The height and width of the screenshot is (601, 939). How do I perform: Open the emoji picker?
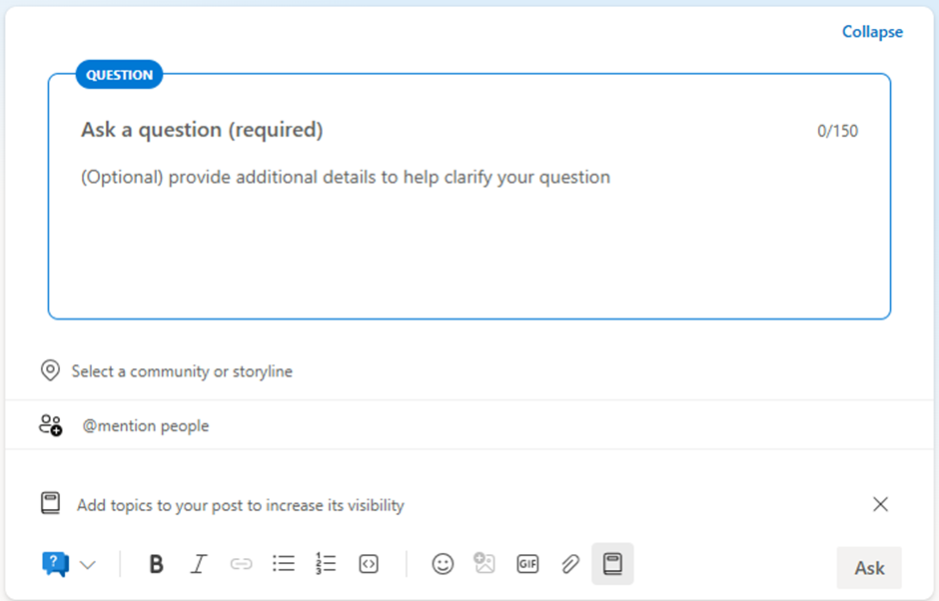(x=443, y=564)
